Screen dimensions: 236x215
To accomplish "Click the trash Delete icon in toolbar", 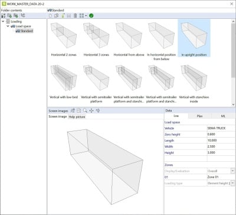I will click(x=75, y=16).
